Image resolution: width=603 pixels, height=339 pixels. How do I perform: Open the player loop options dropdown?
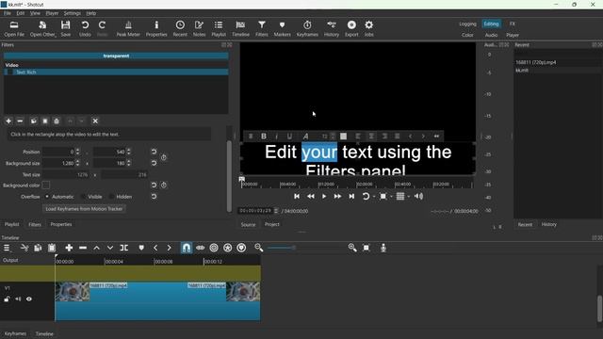coord(374,197)
